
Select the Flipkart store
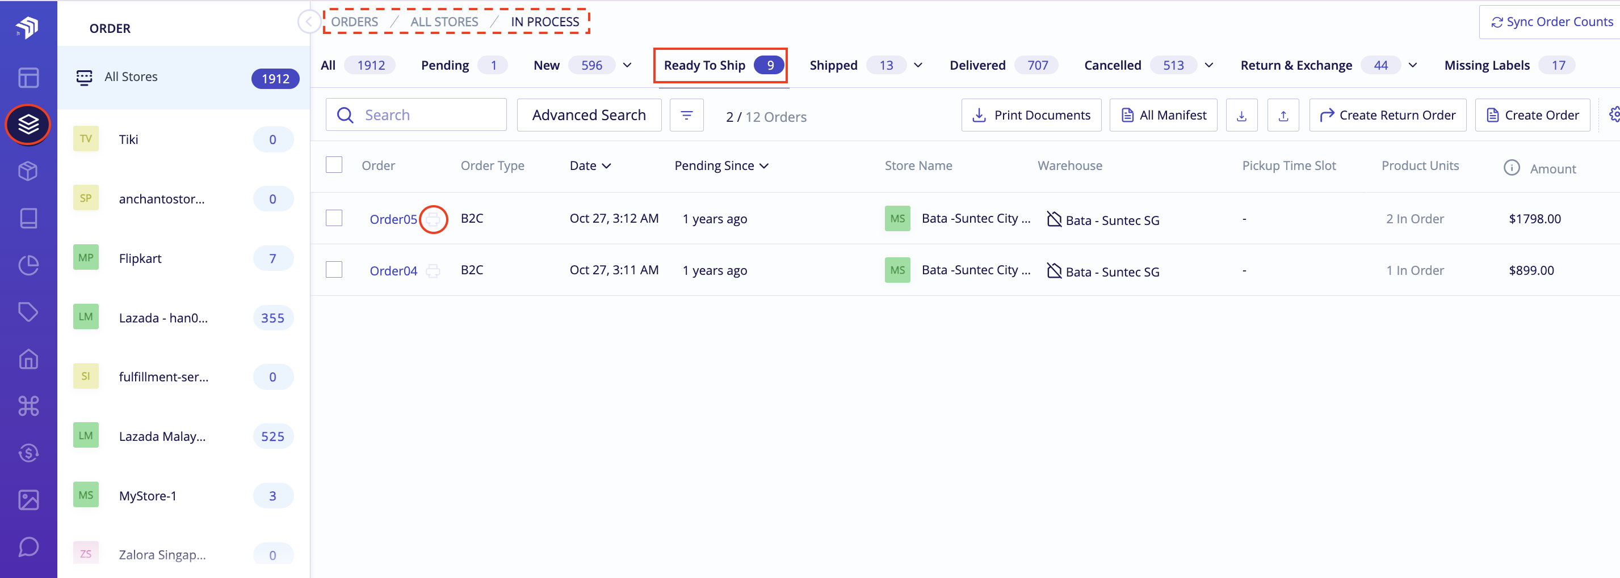tap(184, 258)
